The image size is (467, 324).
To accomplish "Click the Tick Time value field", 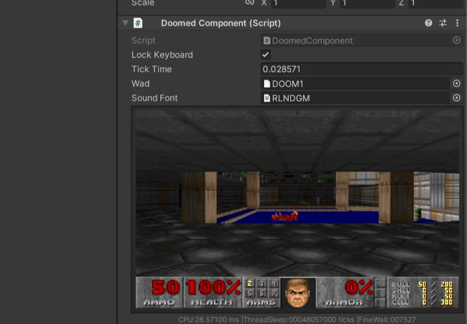I will pos(362,69).
